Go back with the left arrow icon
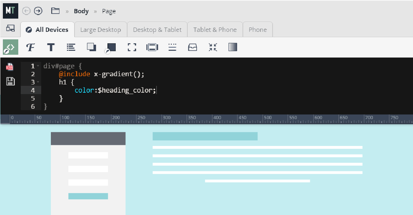 click(27, 11)
